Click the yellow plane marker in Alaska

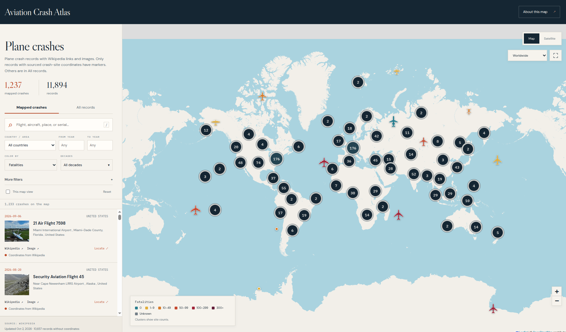click(216, 122)
